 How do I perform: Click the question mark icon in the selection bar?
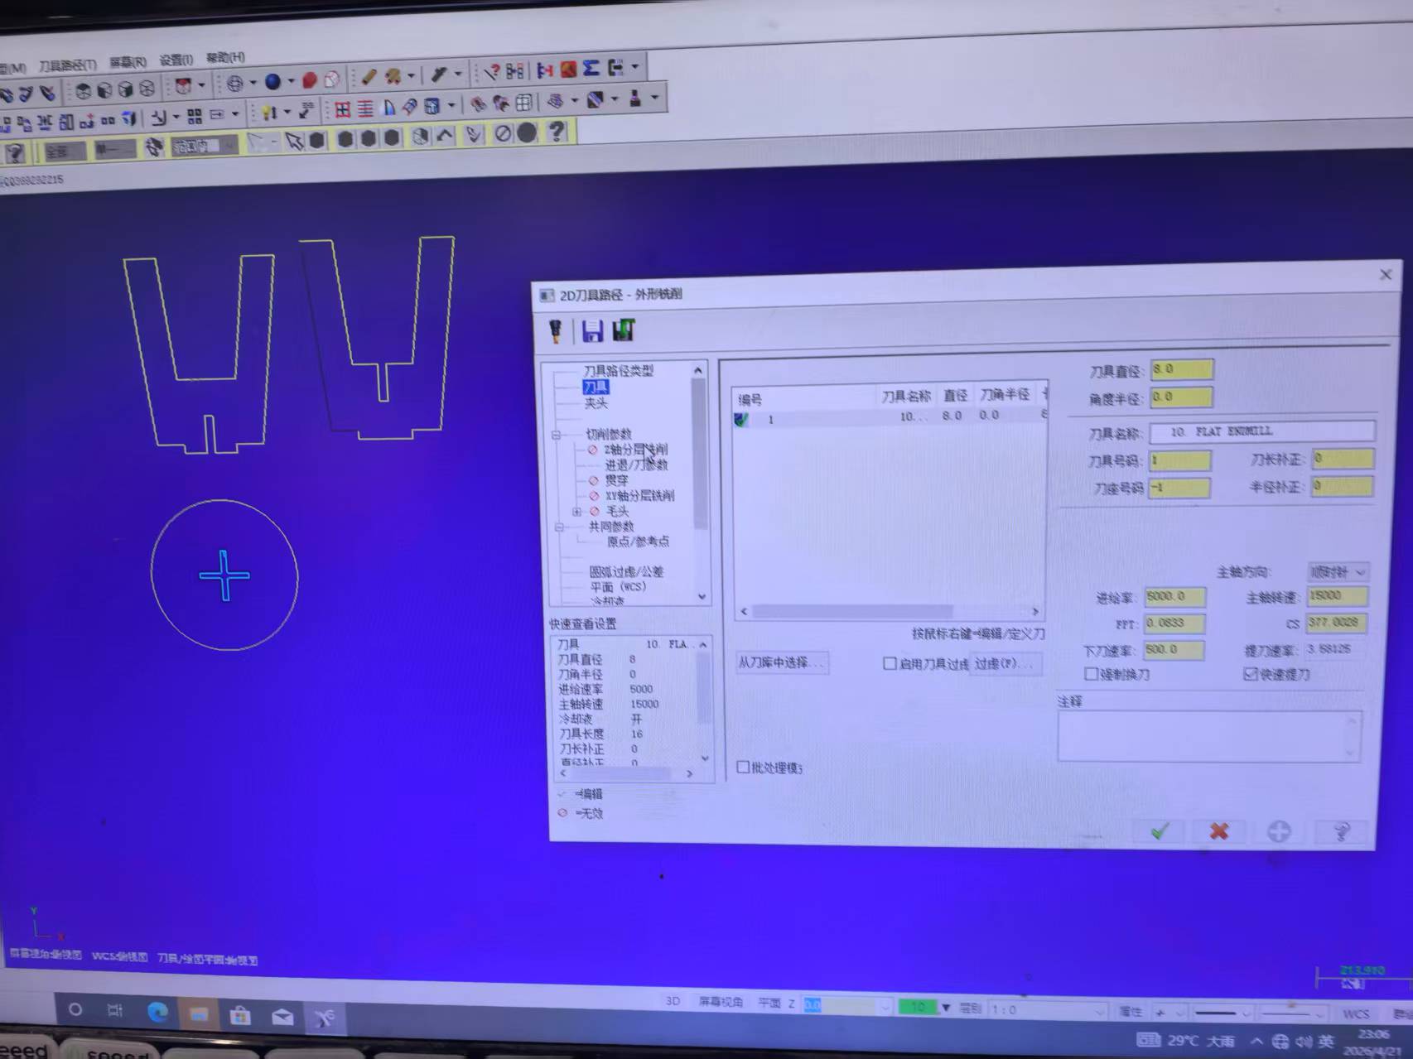(x=557, y=131)
